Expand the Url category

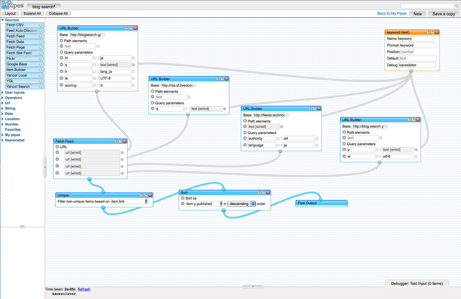click(x=3, y=103)
